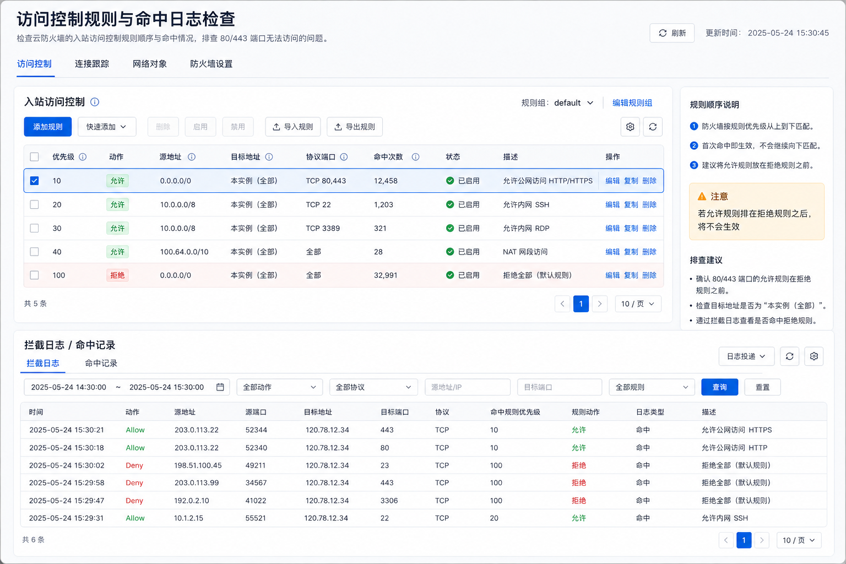
Task: Go to previous page of log table
Action: point(726,540)
